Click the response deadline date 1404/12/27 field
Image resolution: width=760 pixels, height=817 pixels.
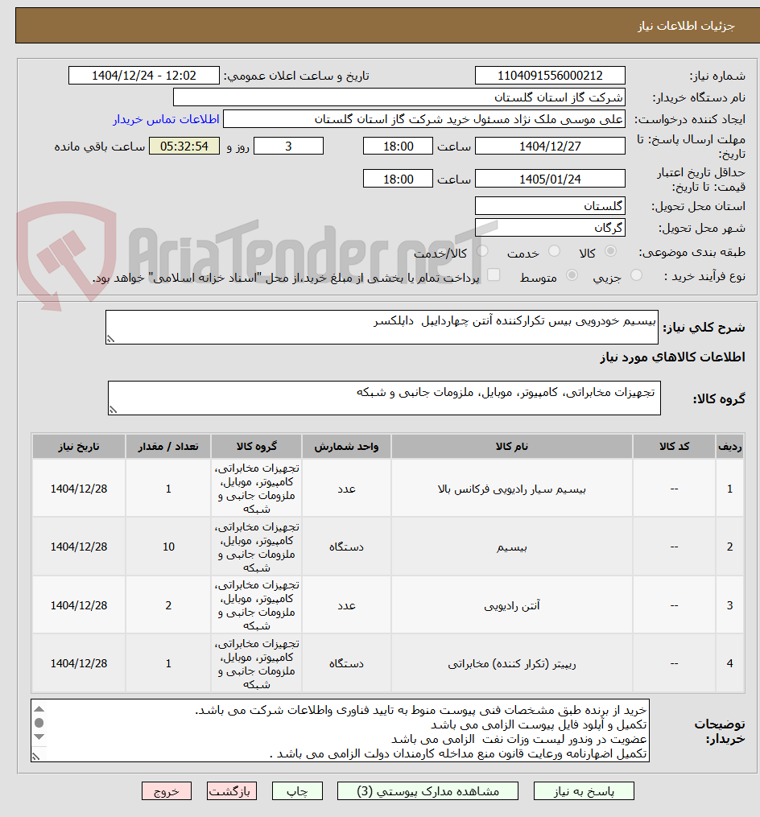click(x=550, y=146)
